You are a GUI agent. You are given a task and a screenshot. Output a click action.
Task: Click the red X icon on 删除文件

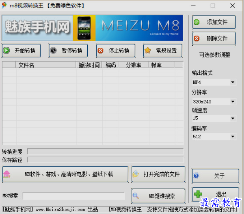(x=197, y=38)
